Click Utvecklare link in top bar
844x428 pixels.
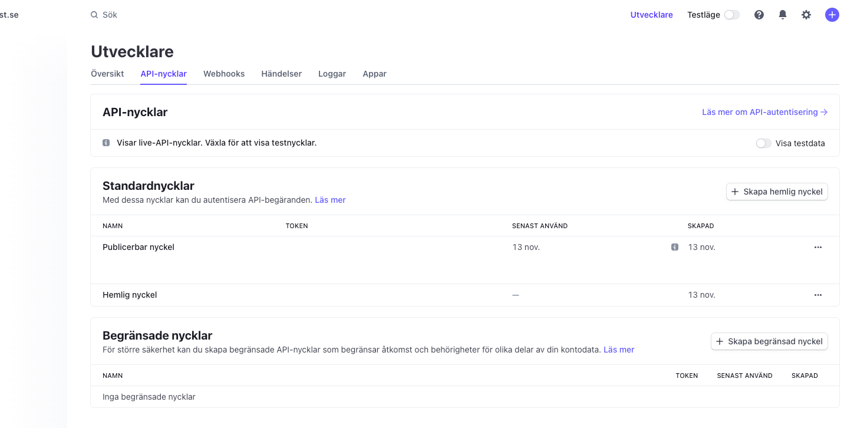tap(651, 15)
